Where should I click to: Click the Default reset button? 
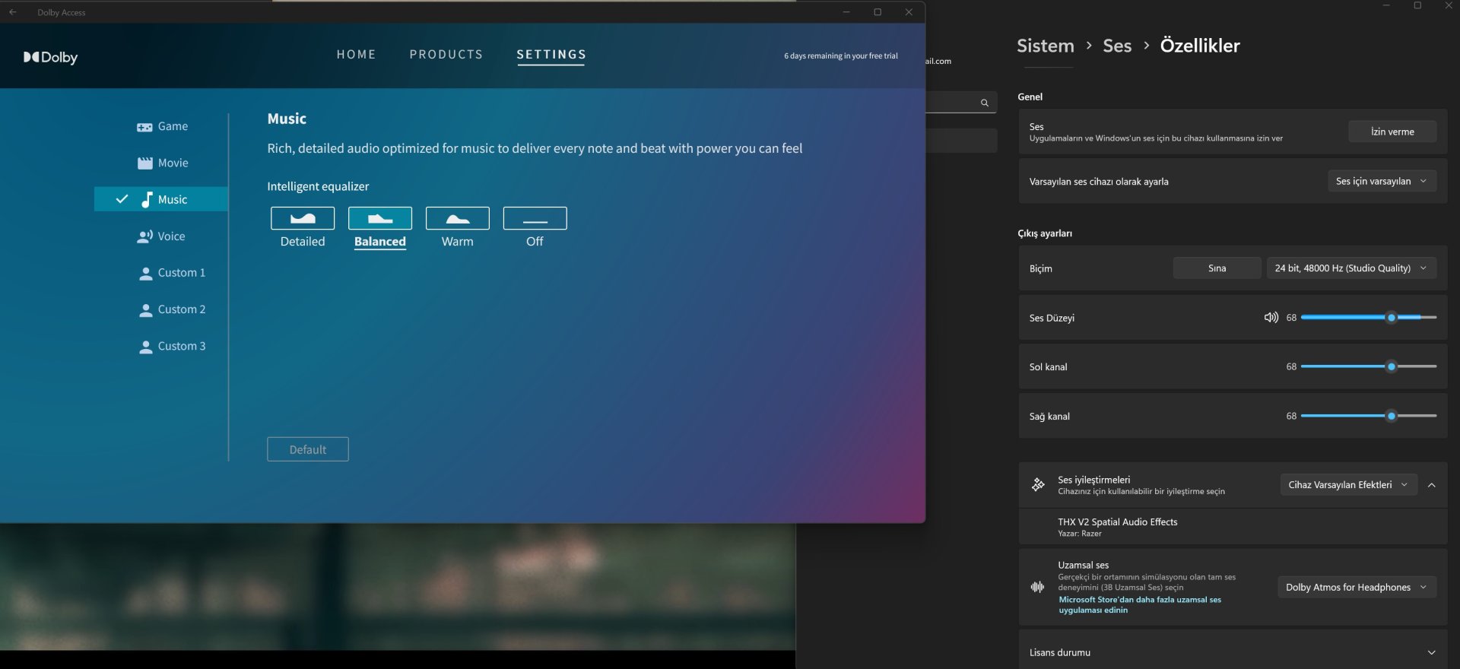(x=308, y=449)
